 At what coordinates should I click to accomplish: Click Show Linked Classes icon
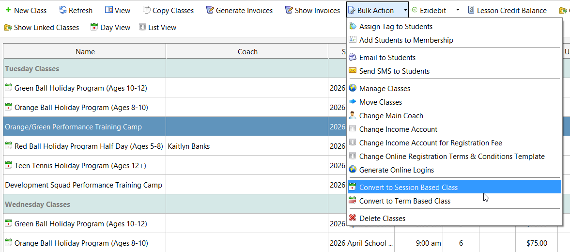point(8,28)
